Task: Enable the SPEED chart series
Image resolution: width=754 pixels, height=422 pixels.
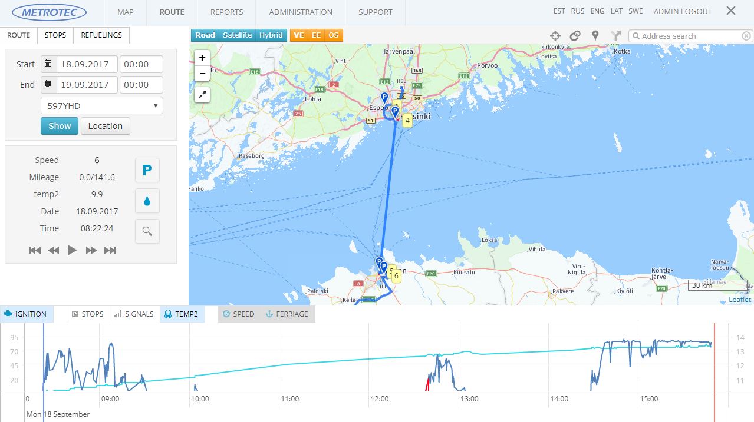Action: pos(238,314)
